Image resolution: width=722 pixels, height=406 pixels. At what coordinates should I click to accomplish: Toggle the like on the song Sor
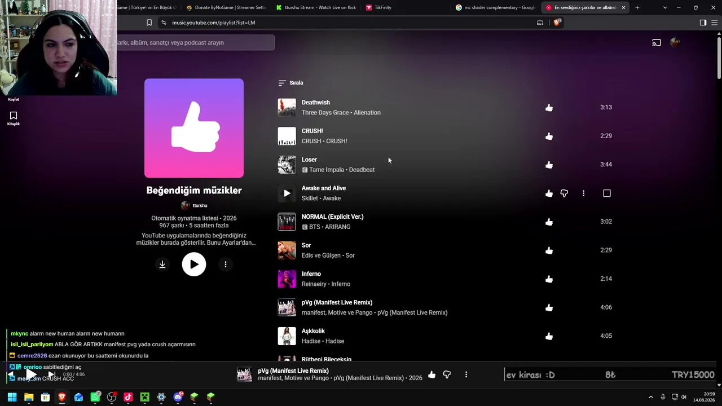tap(549, 251)
